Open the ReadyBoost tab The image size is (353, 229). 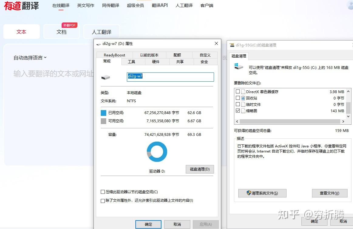click(114, 55)
